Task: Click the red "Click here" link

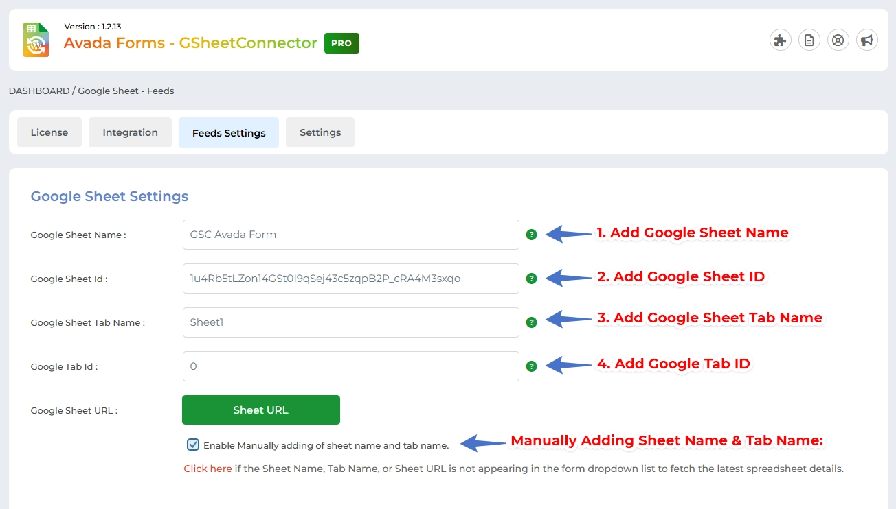Action: click(208, 469)
